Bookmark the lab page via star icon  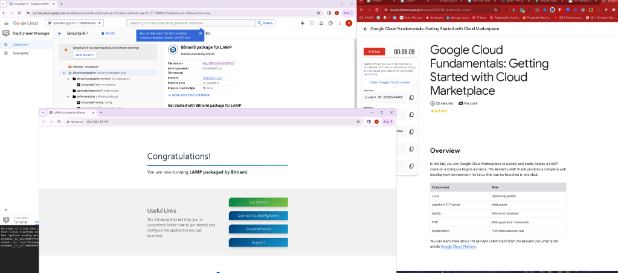click(496, 10)
